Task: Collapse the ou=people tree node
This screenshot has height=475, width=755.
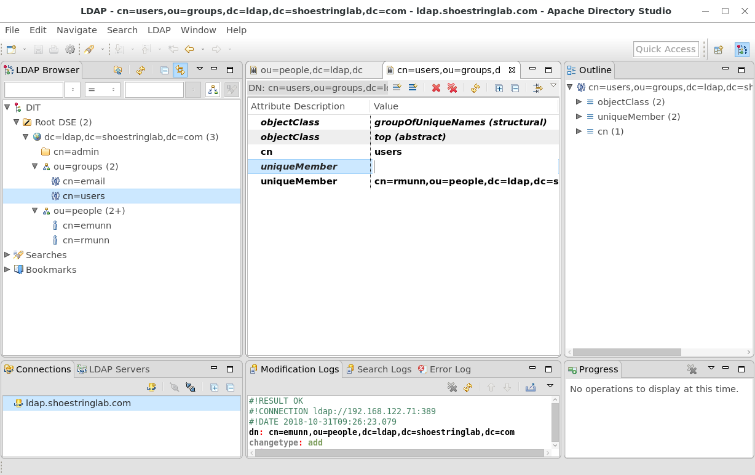Action: (35, 211)
